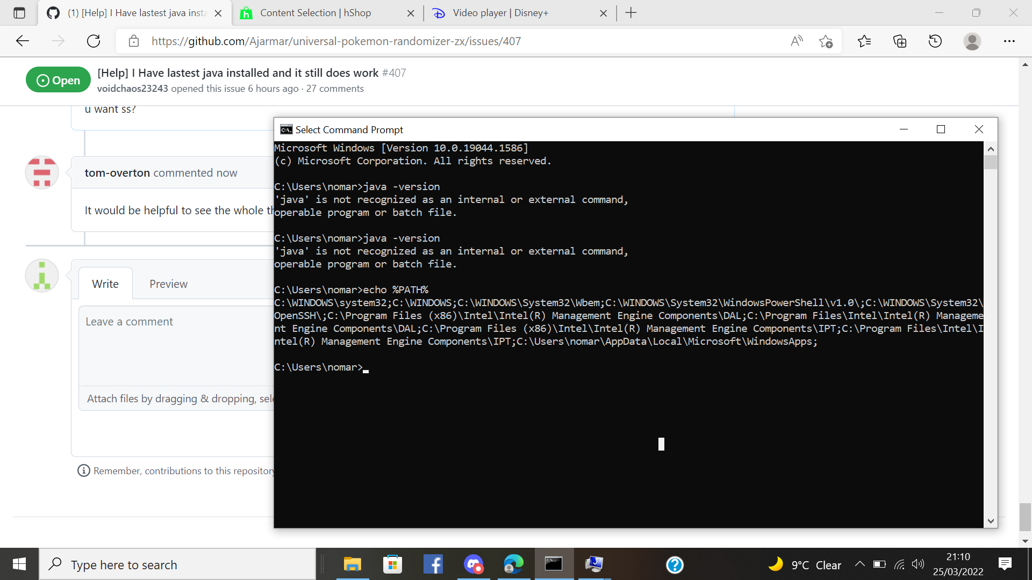Switch to the Preview comment tab
The width and height of the screenshot is (1032, 580).
pos(168,284)
